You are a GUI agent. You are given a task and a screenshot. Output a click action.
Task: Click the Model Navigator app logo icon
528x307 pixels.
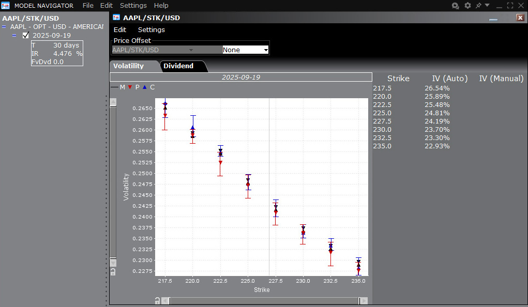[x=6, y=6]
